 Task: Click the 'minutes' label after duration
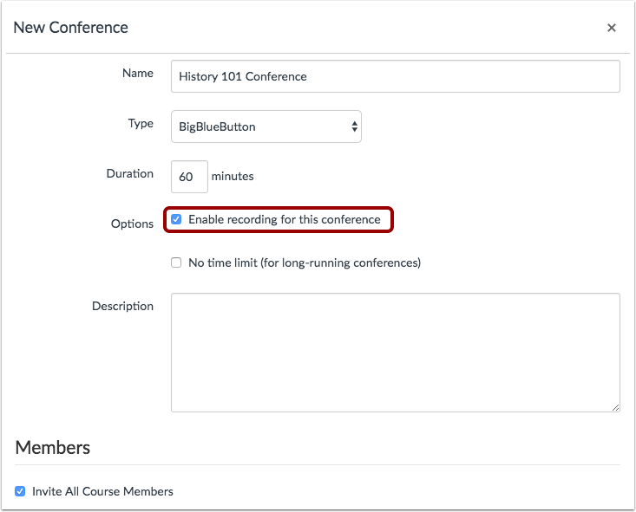click(233, 176)
